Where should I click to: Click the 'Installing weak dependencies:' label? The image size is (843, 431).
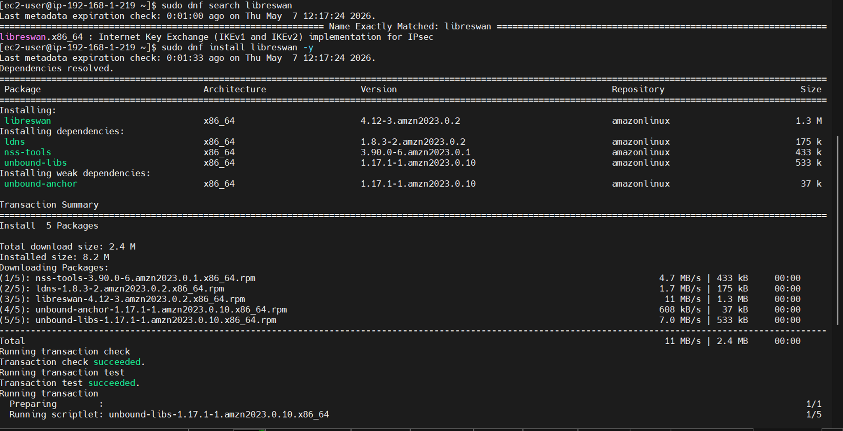[x=75, y=173]
